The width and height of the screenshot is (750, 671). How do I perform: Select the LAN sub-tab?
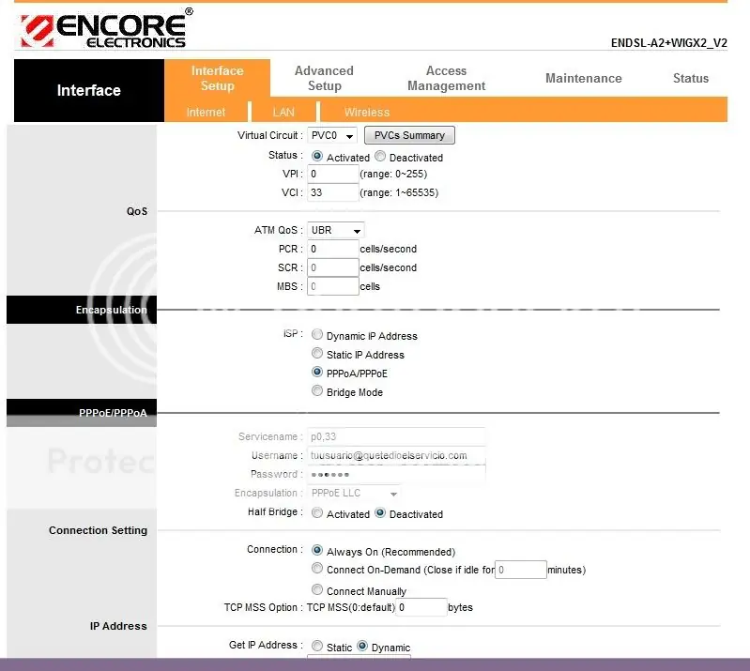[283, 112]
